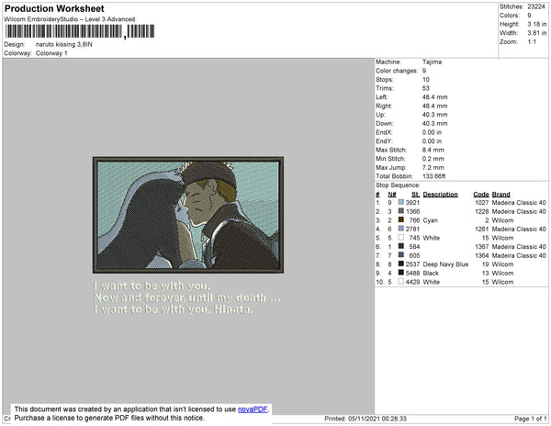Screen dimensions: 551x426
Task: Select the light blue swatch for stop 1
Action: [x=401, y=202]
